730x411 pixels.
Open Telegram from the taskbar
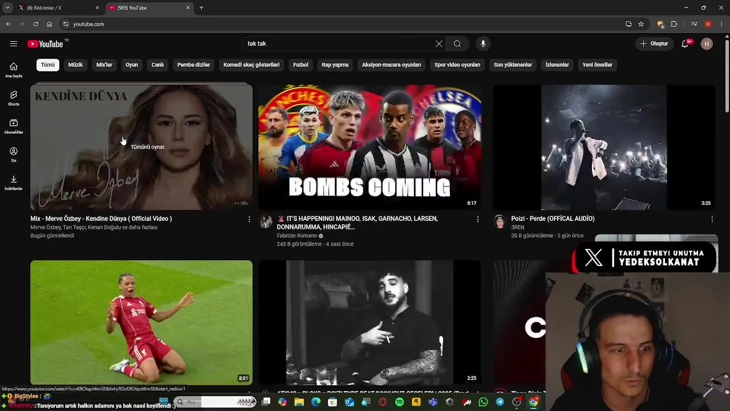tap(500, 402)
